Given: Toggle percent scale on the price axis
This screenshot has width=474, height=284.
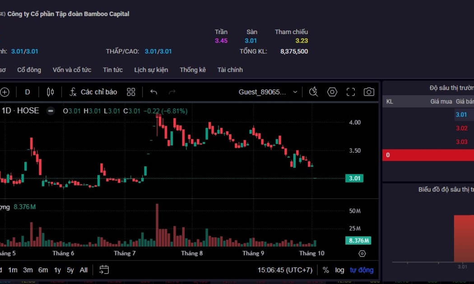Looking at the screenshot, I should click(325, 270).
